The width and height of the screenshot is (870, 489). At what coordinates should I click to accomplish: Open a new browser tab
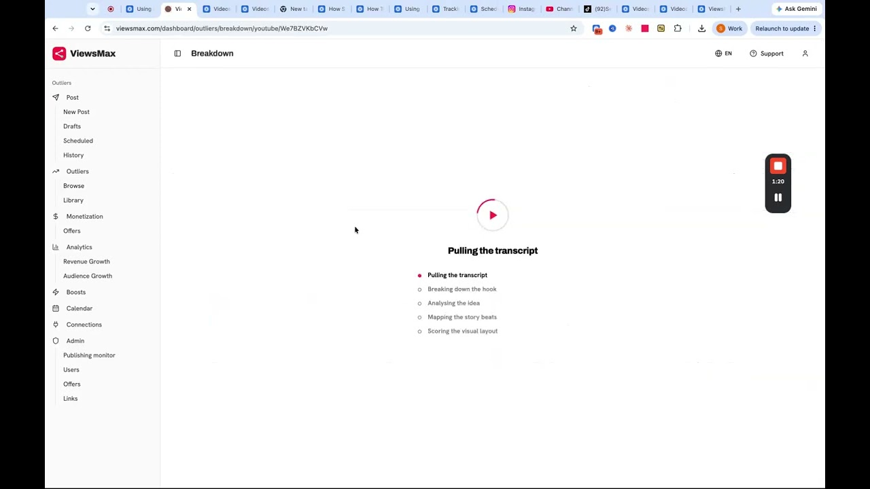coord(738,9)
